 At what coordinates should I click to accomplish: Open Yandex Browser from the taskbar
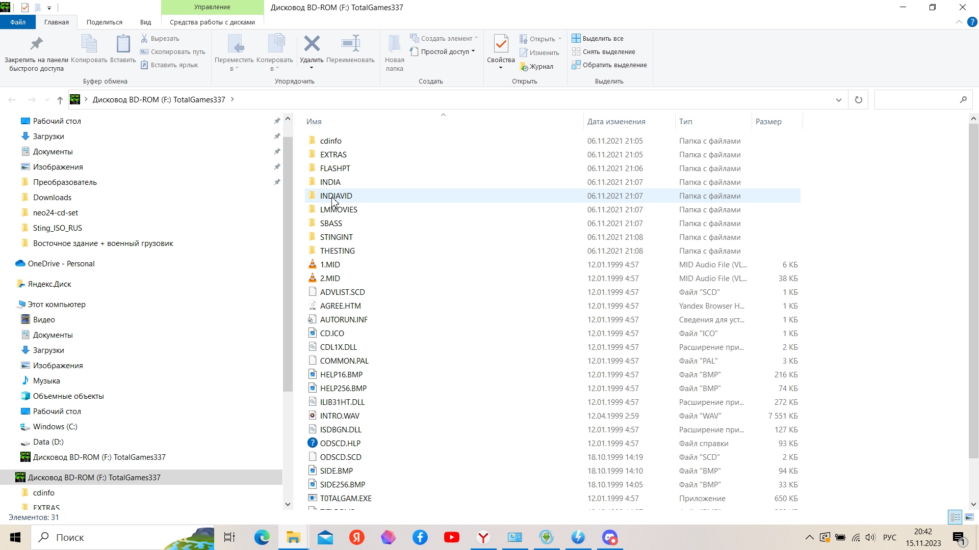click(483, 537)
